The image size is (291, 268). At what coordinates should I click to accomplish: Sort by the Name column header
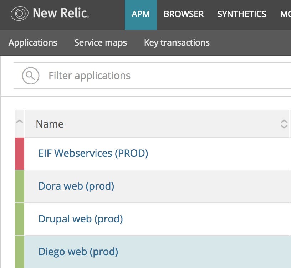(50, 124)
